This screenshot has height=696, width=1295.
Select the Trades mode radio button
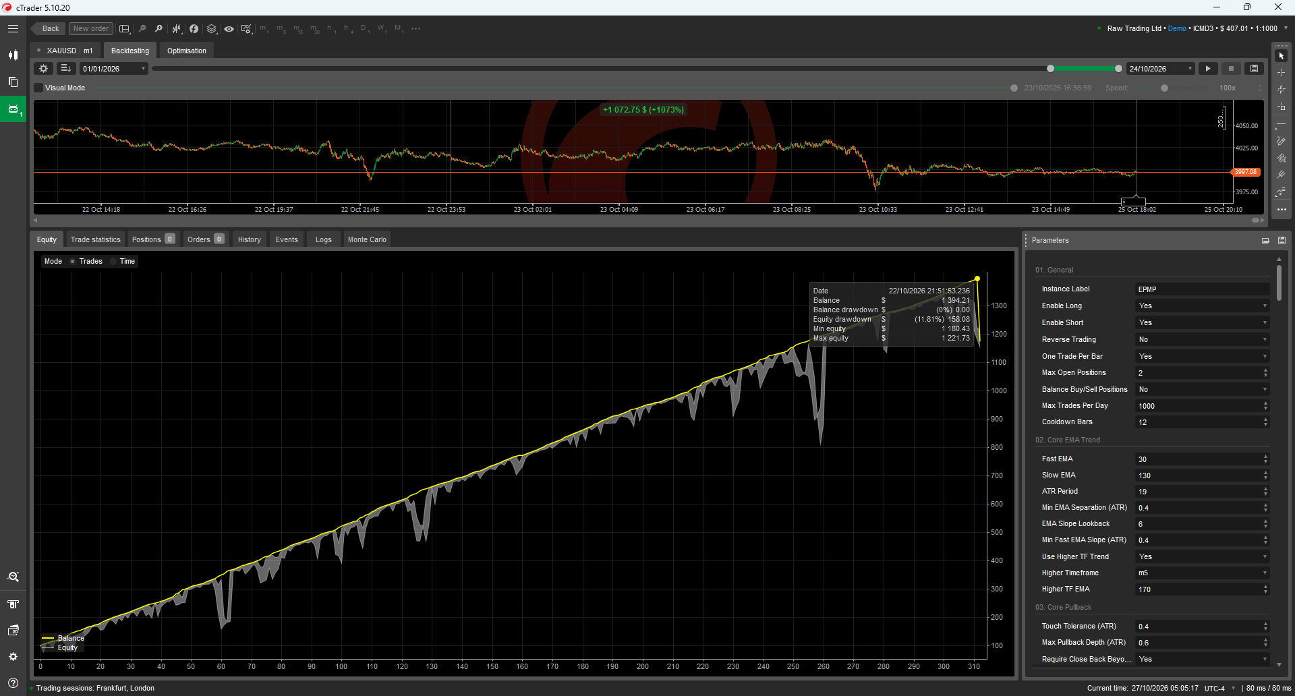(x=72, y=262)
